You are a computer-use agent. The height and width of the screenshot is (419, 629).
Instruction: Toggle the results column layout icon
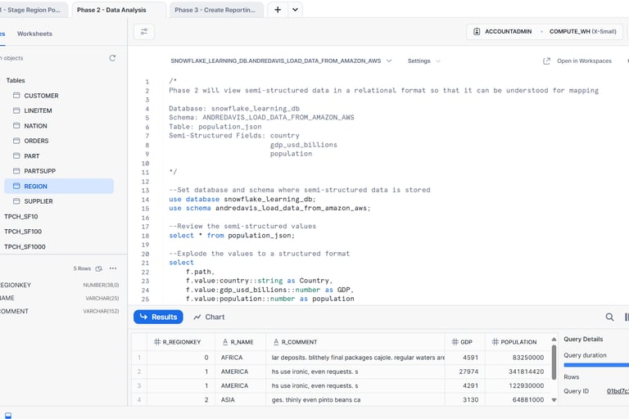627,317
